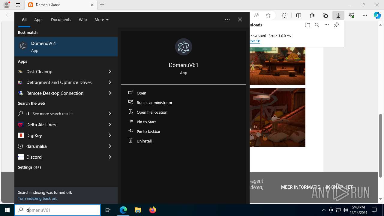Screen dimensions: 384x216
Task: Click the Disk Cleanup app icon
Action: (x=20, y=72)
